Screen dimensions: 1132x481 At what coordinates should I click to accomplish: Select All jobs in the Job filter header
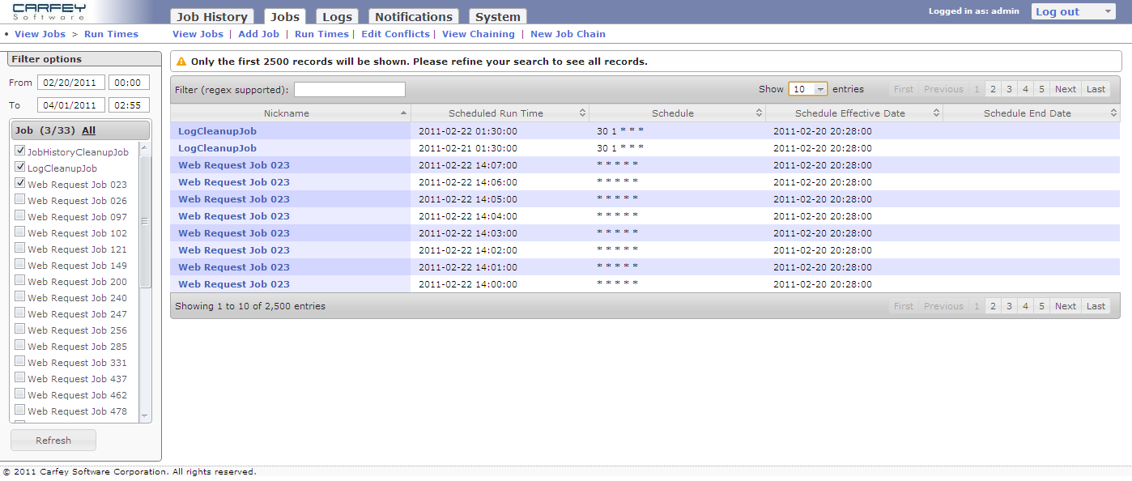[x=88, y=130]
